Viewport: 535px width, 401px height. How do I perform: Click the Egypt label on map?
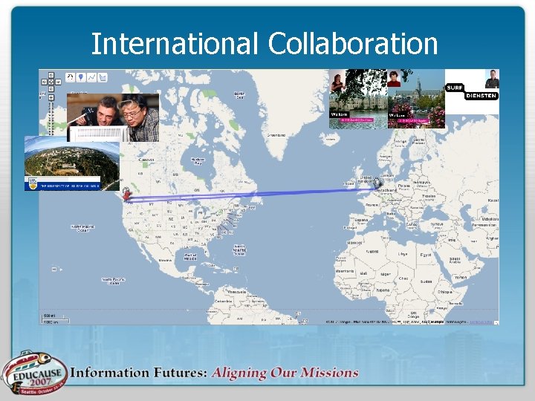coord(426,255)
